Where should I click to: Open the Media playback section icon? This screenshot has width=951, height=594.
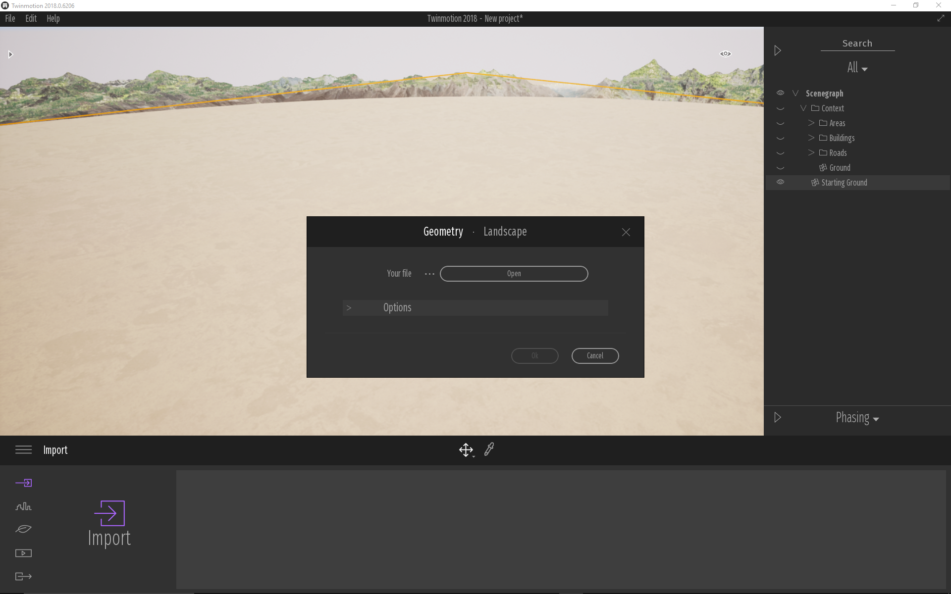click(23, 553)
